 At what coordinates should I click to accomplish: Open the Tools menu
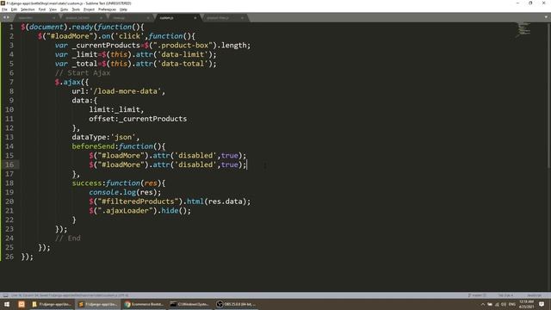click(x=76, y=9)
